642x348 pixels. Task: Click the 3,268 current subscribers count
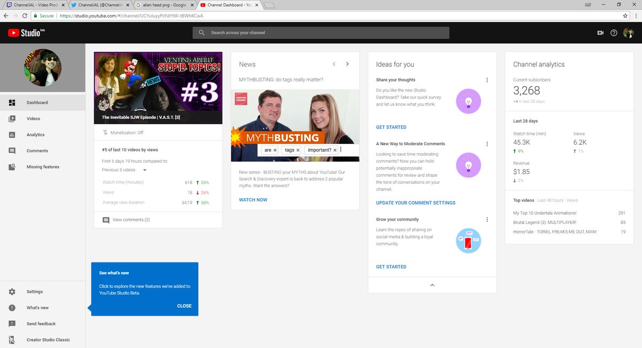point(526,90)
